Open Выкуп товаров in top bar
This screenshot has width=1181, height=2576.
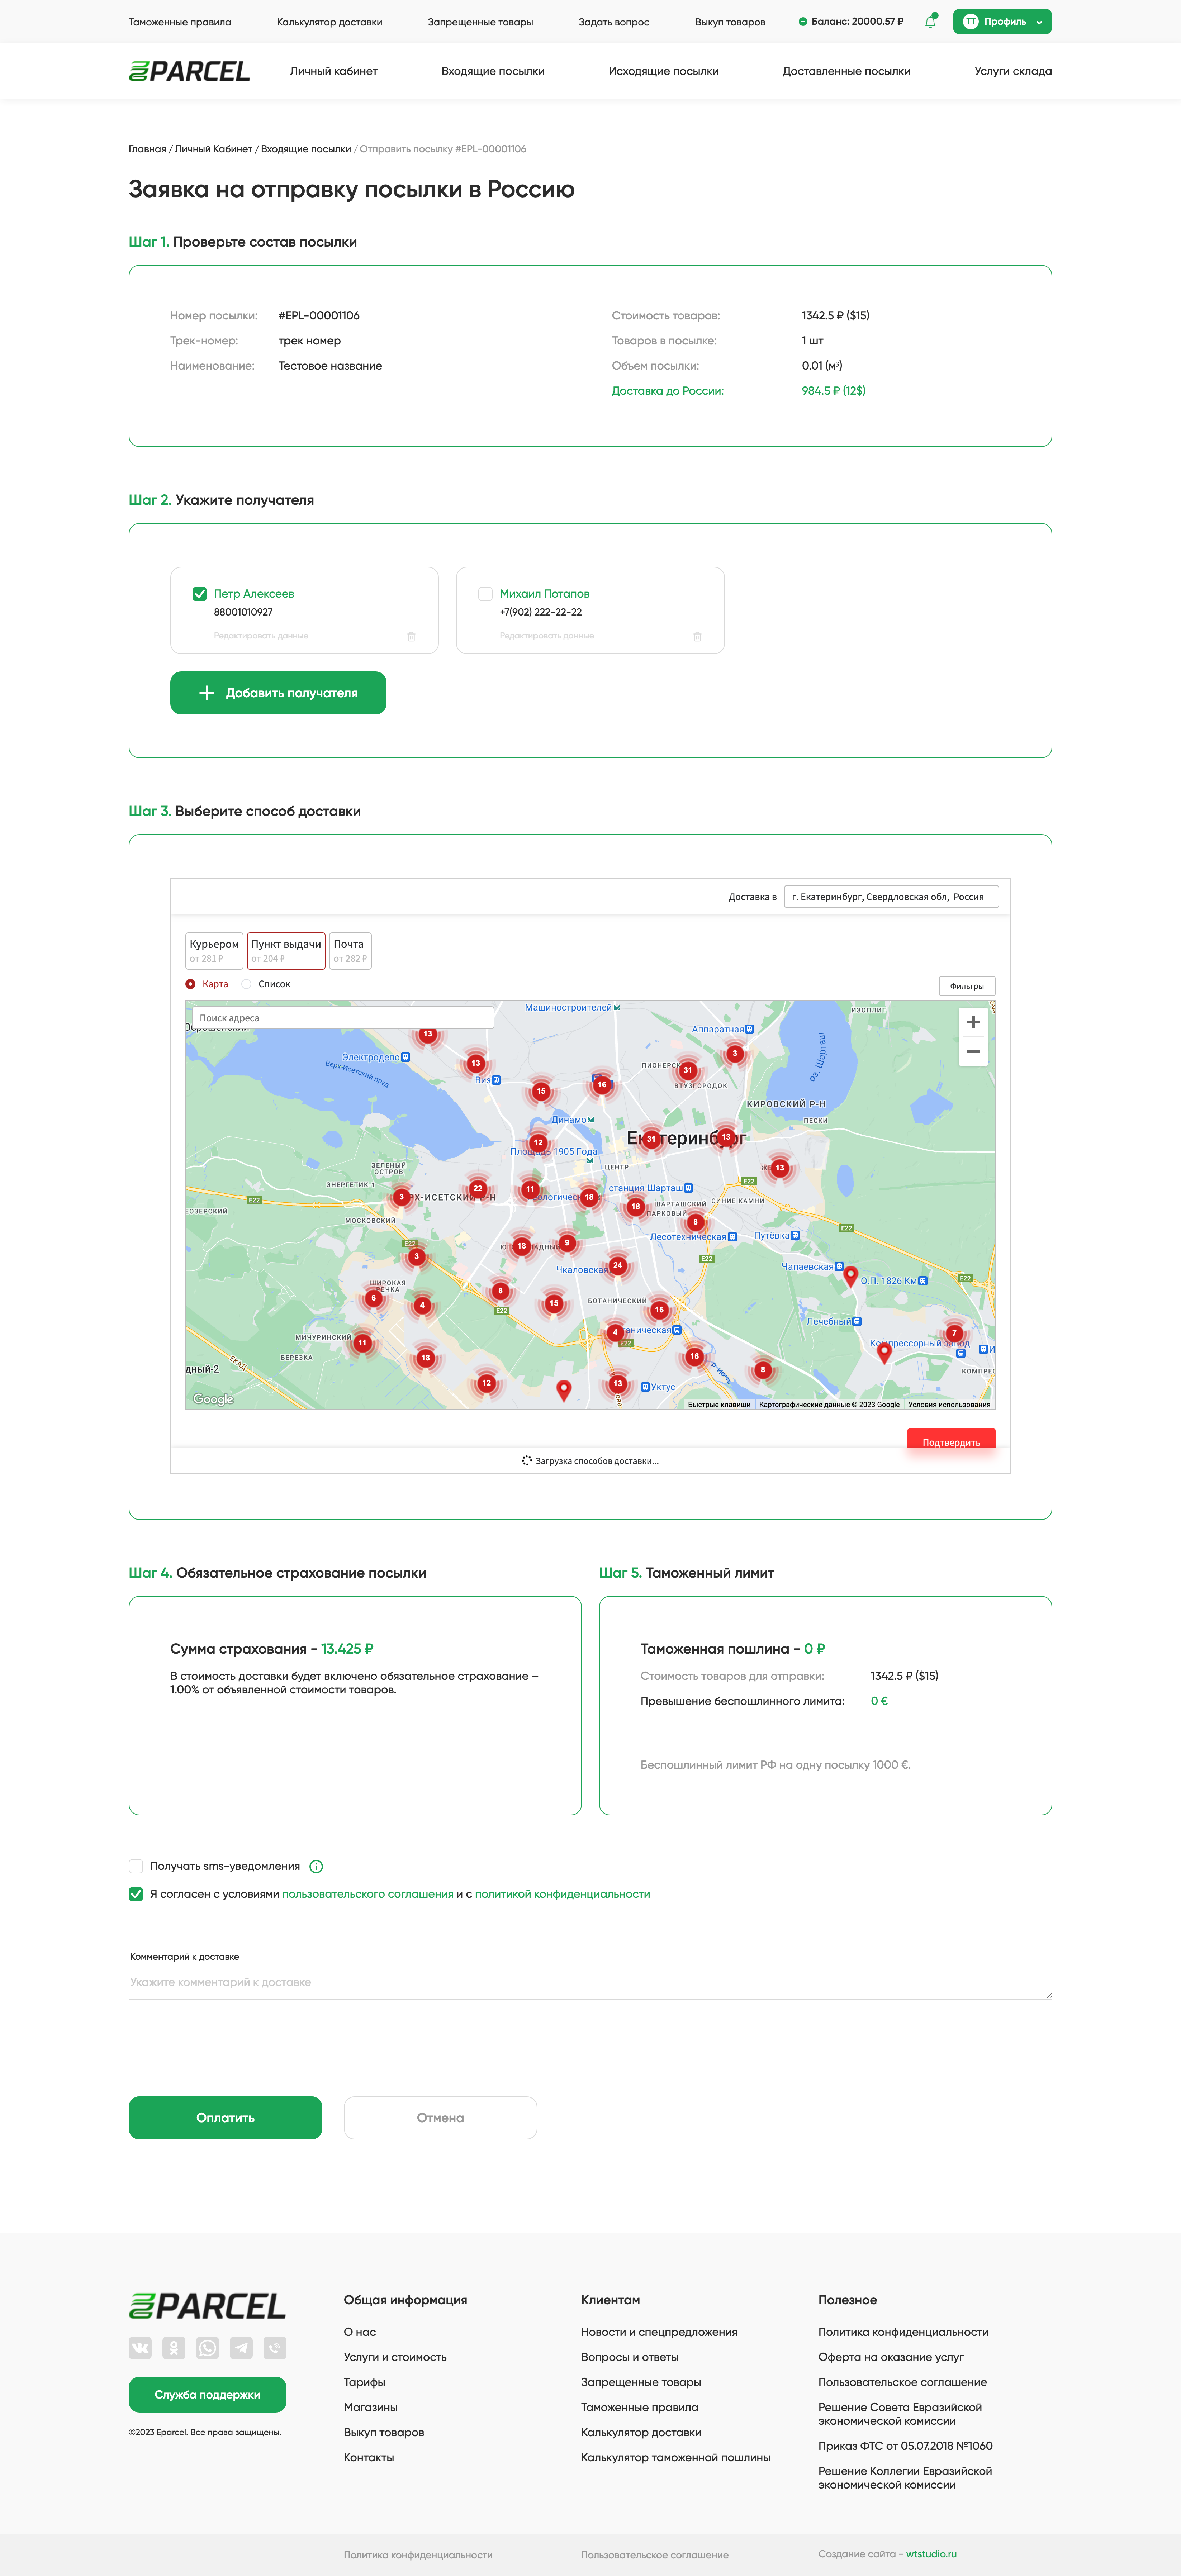(730, 22)
